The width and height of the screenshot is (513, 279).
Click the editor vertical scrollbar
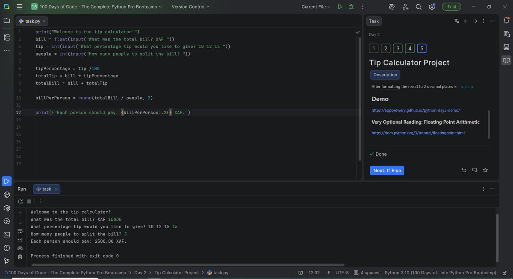[x=360, y=98]
